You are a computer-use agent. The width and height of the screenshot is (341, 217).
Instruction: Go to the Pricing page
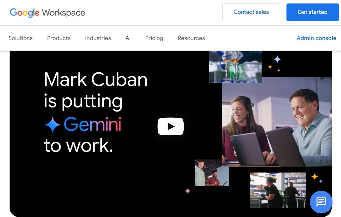154,38
